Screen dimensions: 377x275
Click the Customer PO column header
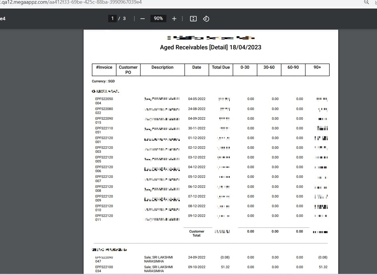coord(128,70)
